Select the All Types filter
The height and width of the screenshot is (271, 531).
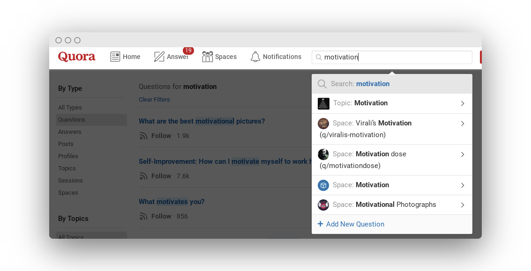pos(70,108)
